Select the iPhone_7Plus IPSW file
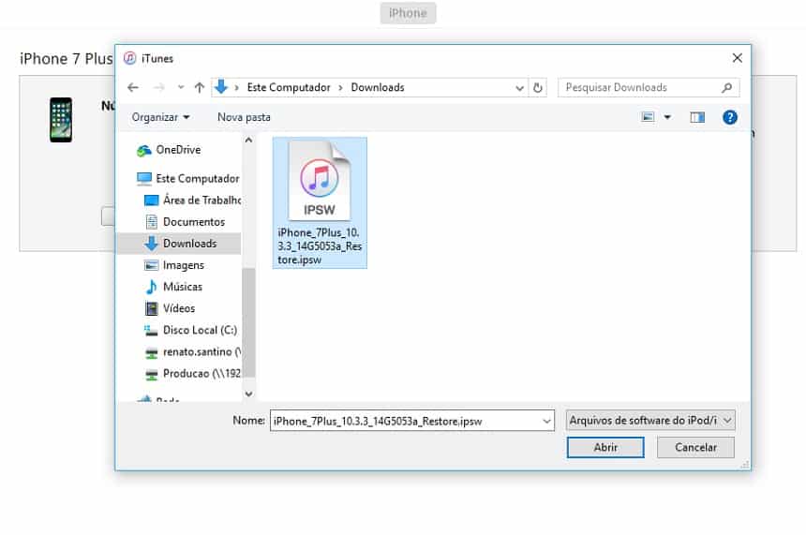 point(320,202)
